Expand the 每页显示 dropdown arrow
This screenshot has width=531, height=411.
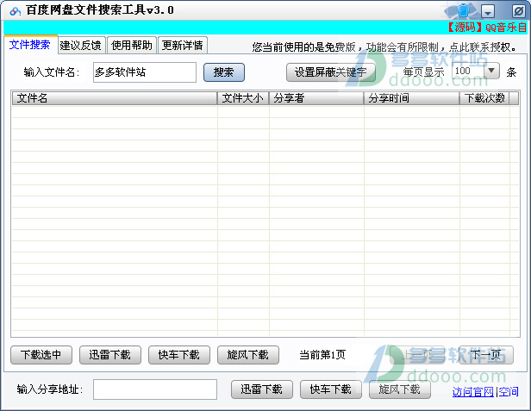491,71
